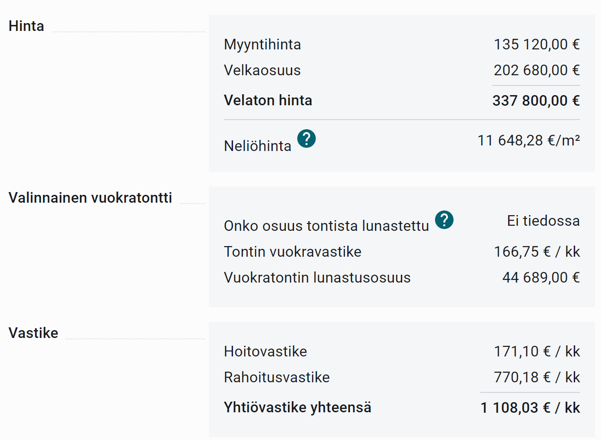Click the 44 689,00 € redemption value
Image resolution: width=601 pixels, height=440 pixels.
(541, 278)
